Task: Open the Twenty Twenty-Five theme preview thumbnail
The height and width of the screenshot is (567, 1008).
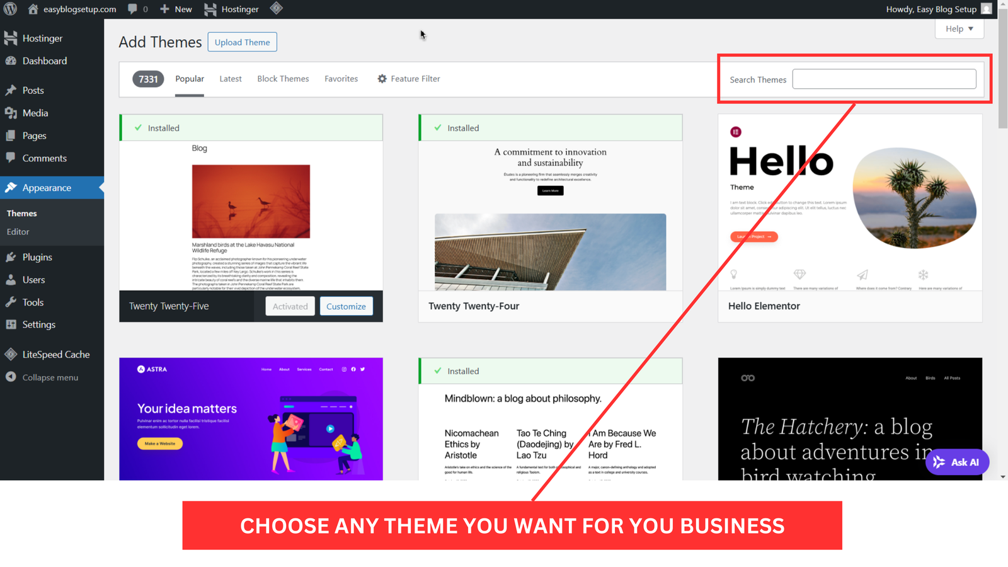Action: pos(251,215)
